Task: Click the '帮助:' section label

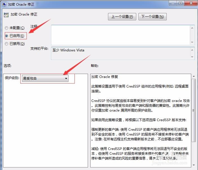Action: (94, 66)
